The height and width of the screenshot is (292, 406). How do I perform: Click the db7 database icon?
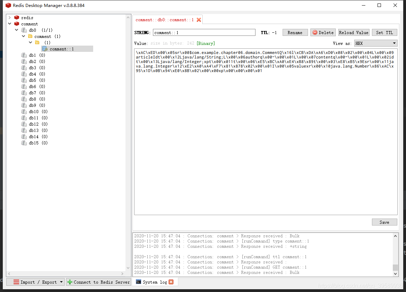(x=24, y=93)
